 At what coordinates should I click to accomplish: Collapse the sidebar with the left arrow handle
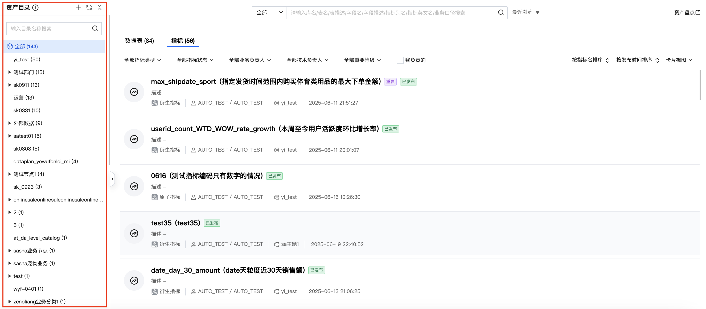(x=112, y=179)
